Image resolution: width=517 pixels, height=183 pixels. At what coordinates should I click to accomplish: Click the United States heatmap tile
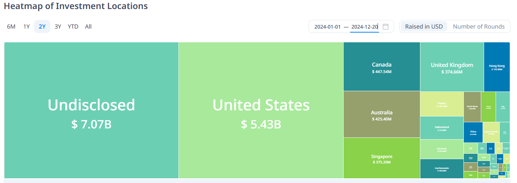[x=261, y=110]
